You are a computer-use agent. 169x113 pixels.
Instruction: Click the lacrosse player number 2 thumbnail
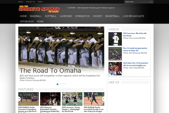pos(115,39)
